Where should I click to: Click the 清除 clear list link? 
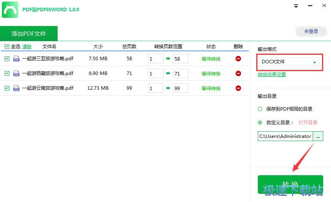coord(27,47)
